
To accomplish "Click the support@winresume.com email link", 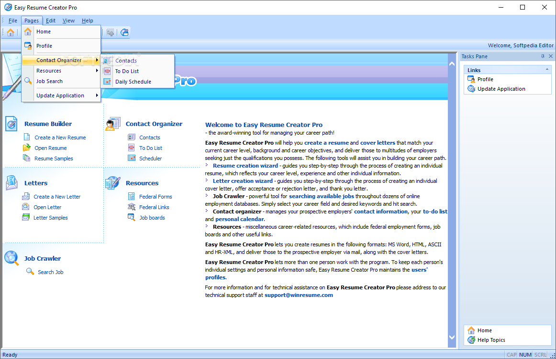I will click(x=299, y=295).
